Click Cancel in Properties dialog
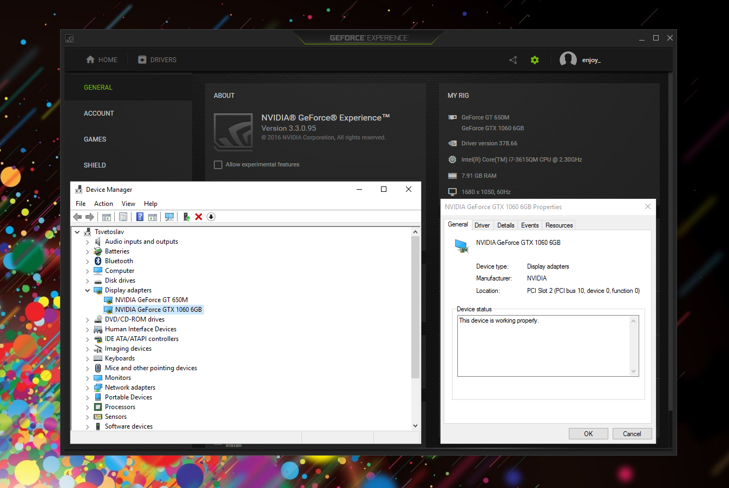The image size is (729, 488). pos(632,434)
